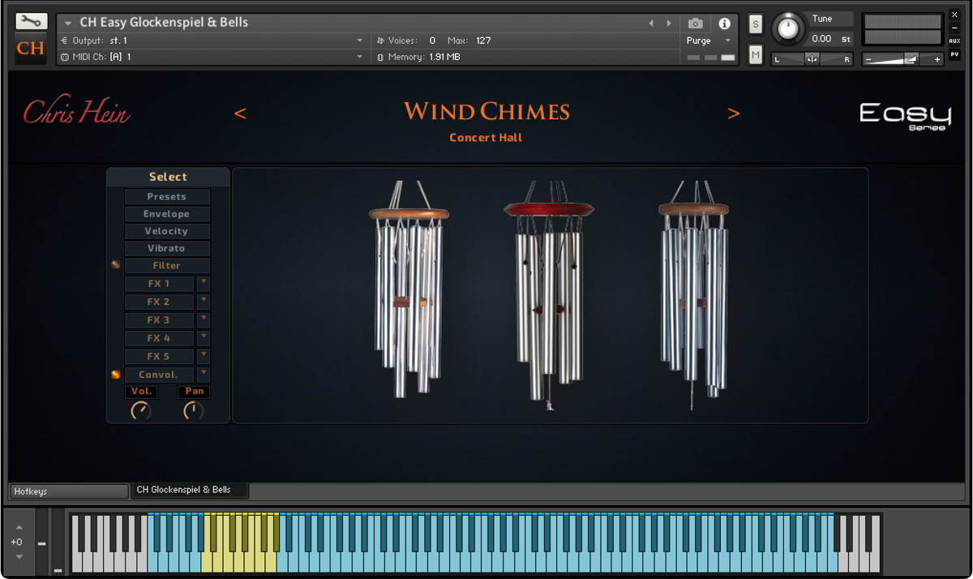Viewport: 973px width, 579px height.
Task: Click the Tune knob
Action: click(x=787, y=30)
